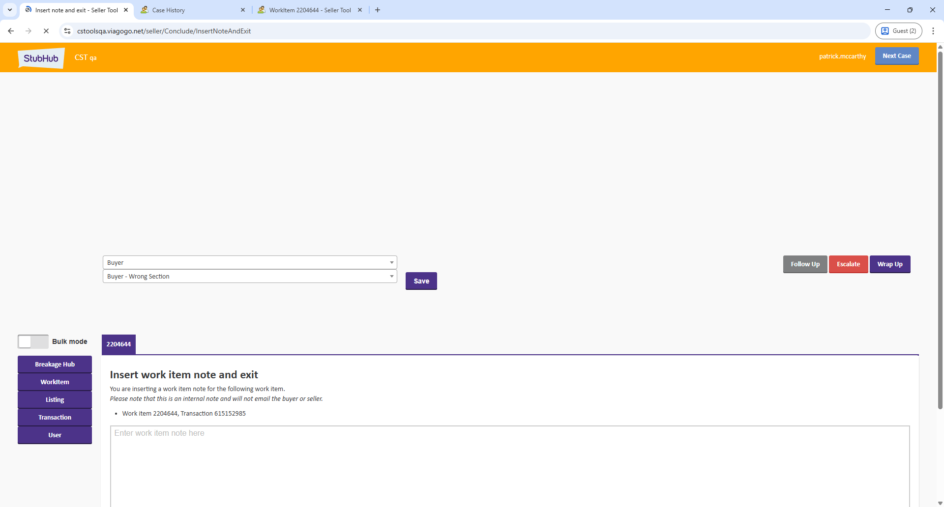
Task: Open the Buyer - Wrong Section dropdown
Action: [x=250, y=277]
